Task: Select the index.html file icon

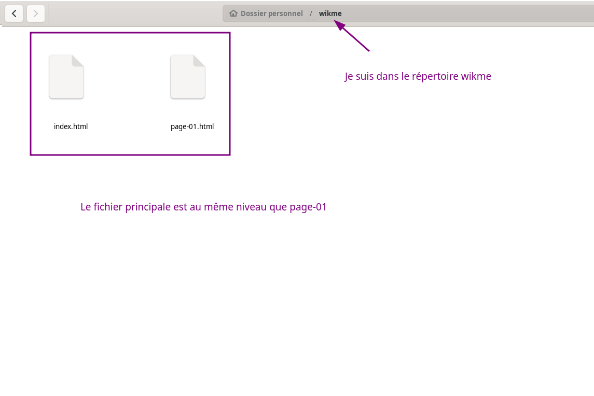Action: (66, 77)
